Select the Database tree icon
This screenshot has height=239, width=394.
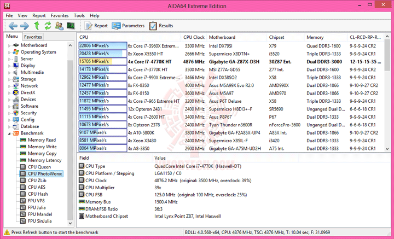click(16, 126)
